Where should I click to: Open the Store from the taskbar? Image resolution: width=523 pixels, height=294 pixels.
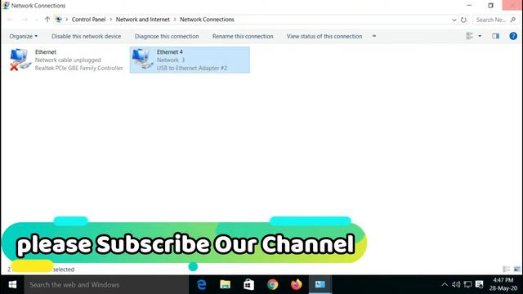point(248,285)
